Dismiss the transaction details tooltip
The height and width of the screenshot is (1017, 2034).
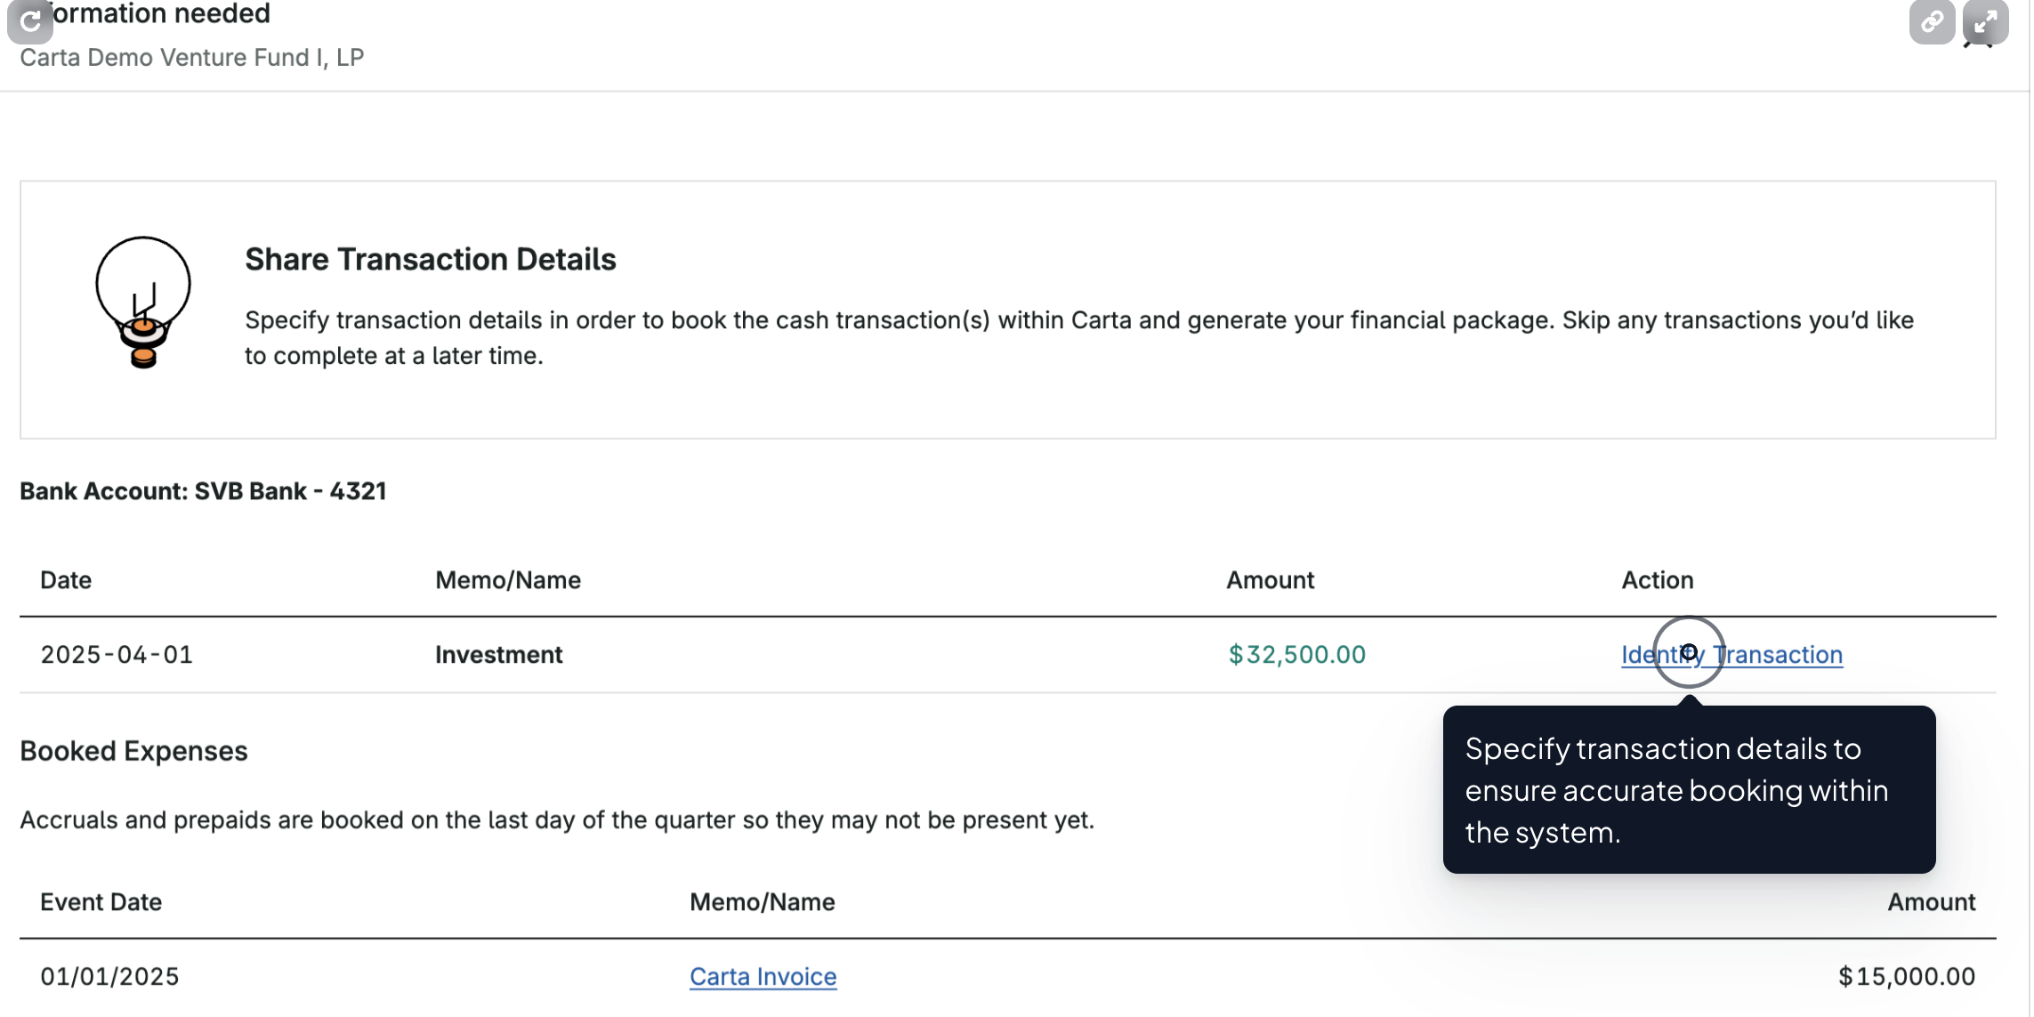[1689, 790]
